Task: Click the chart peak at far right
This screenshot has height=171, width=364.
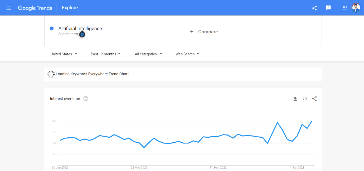Action: (x=312, y=121)
